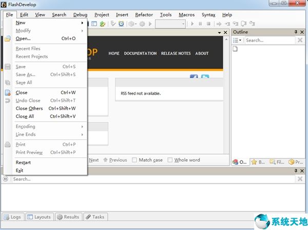Expand the Encoding submenu arrow

(x=82, y=127)
